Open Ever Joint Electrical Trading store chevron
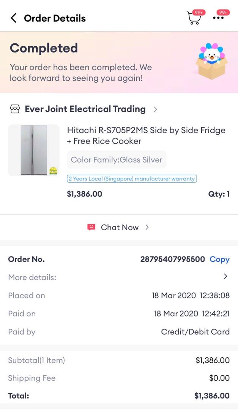Screen dimensions: 238x411 point(155,109)
